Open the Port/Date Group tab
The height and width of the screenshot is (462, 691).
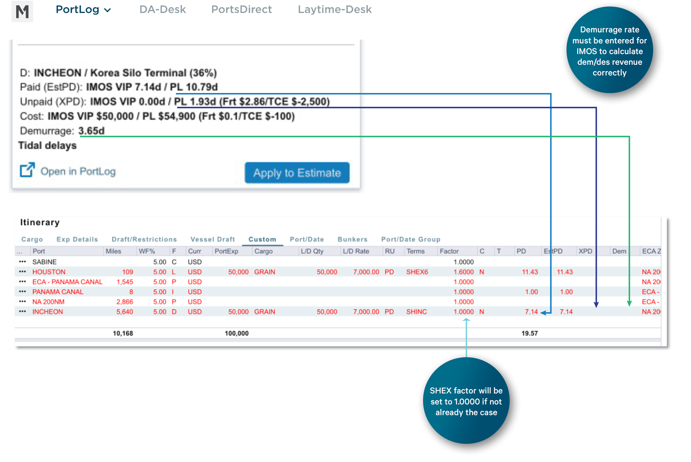(x=411, y=239)
